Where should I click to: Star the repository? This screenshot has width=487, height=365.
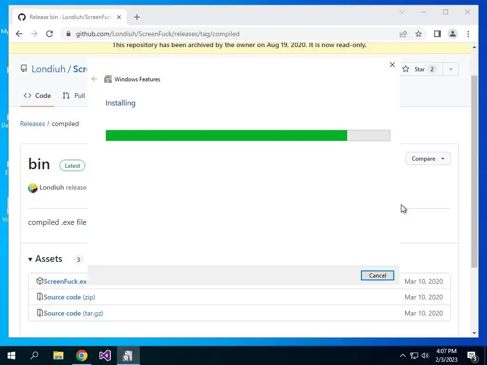pyautogui.click(x=419, y=69)
